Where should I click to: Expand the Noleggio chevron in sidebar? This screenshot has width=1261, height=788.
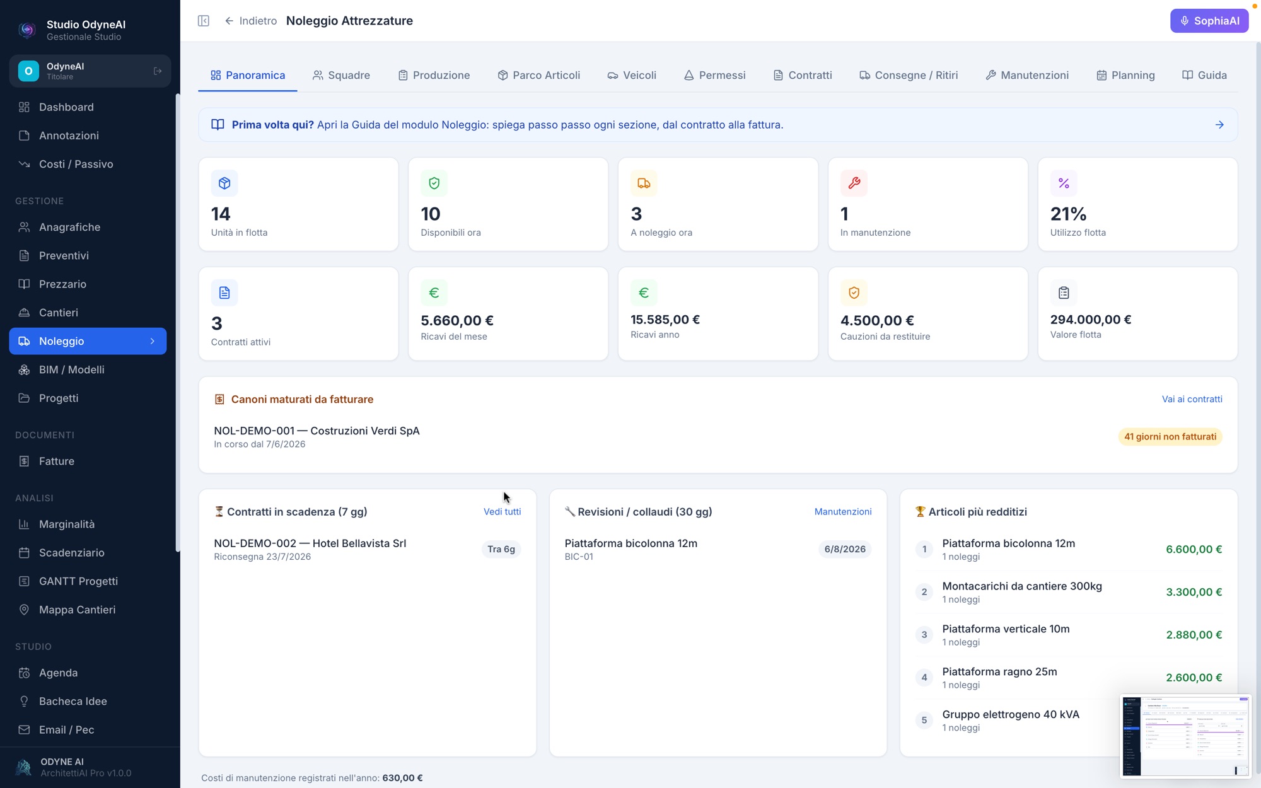153,341
